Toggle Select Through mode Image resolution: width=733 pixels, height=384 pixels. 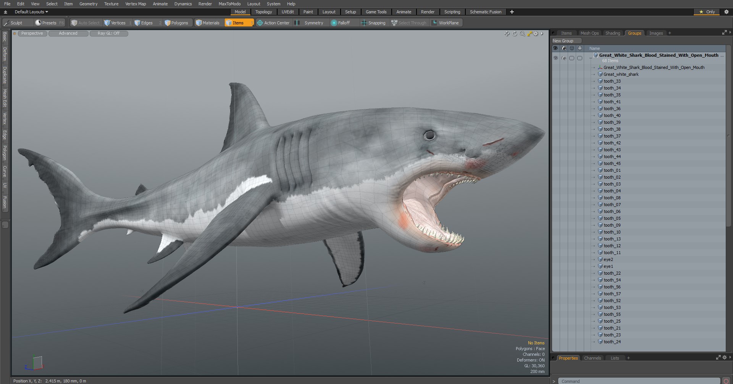pyautogui.click(x=409, y=23)
